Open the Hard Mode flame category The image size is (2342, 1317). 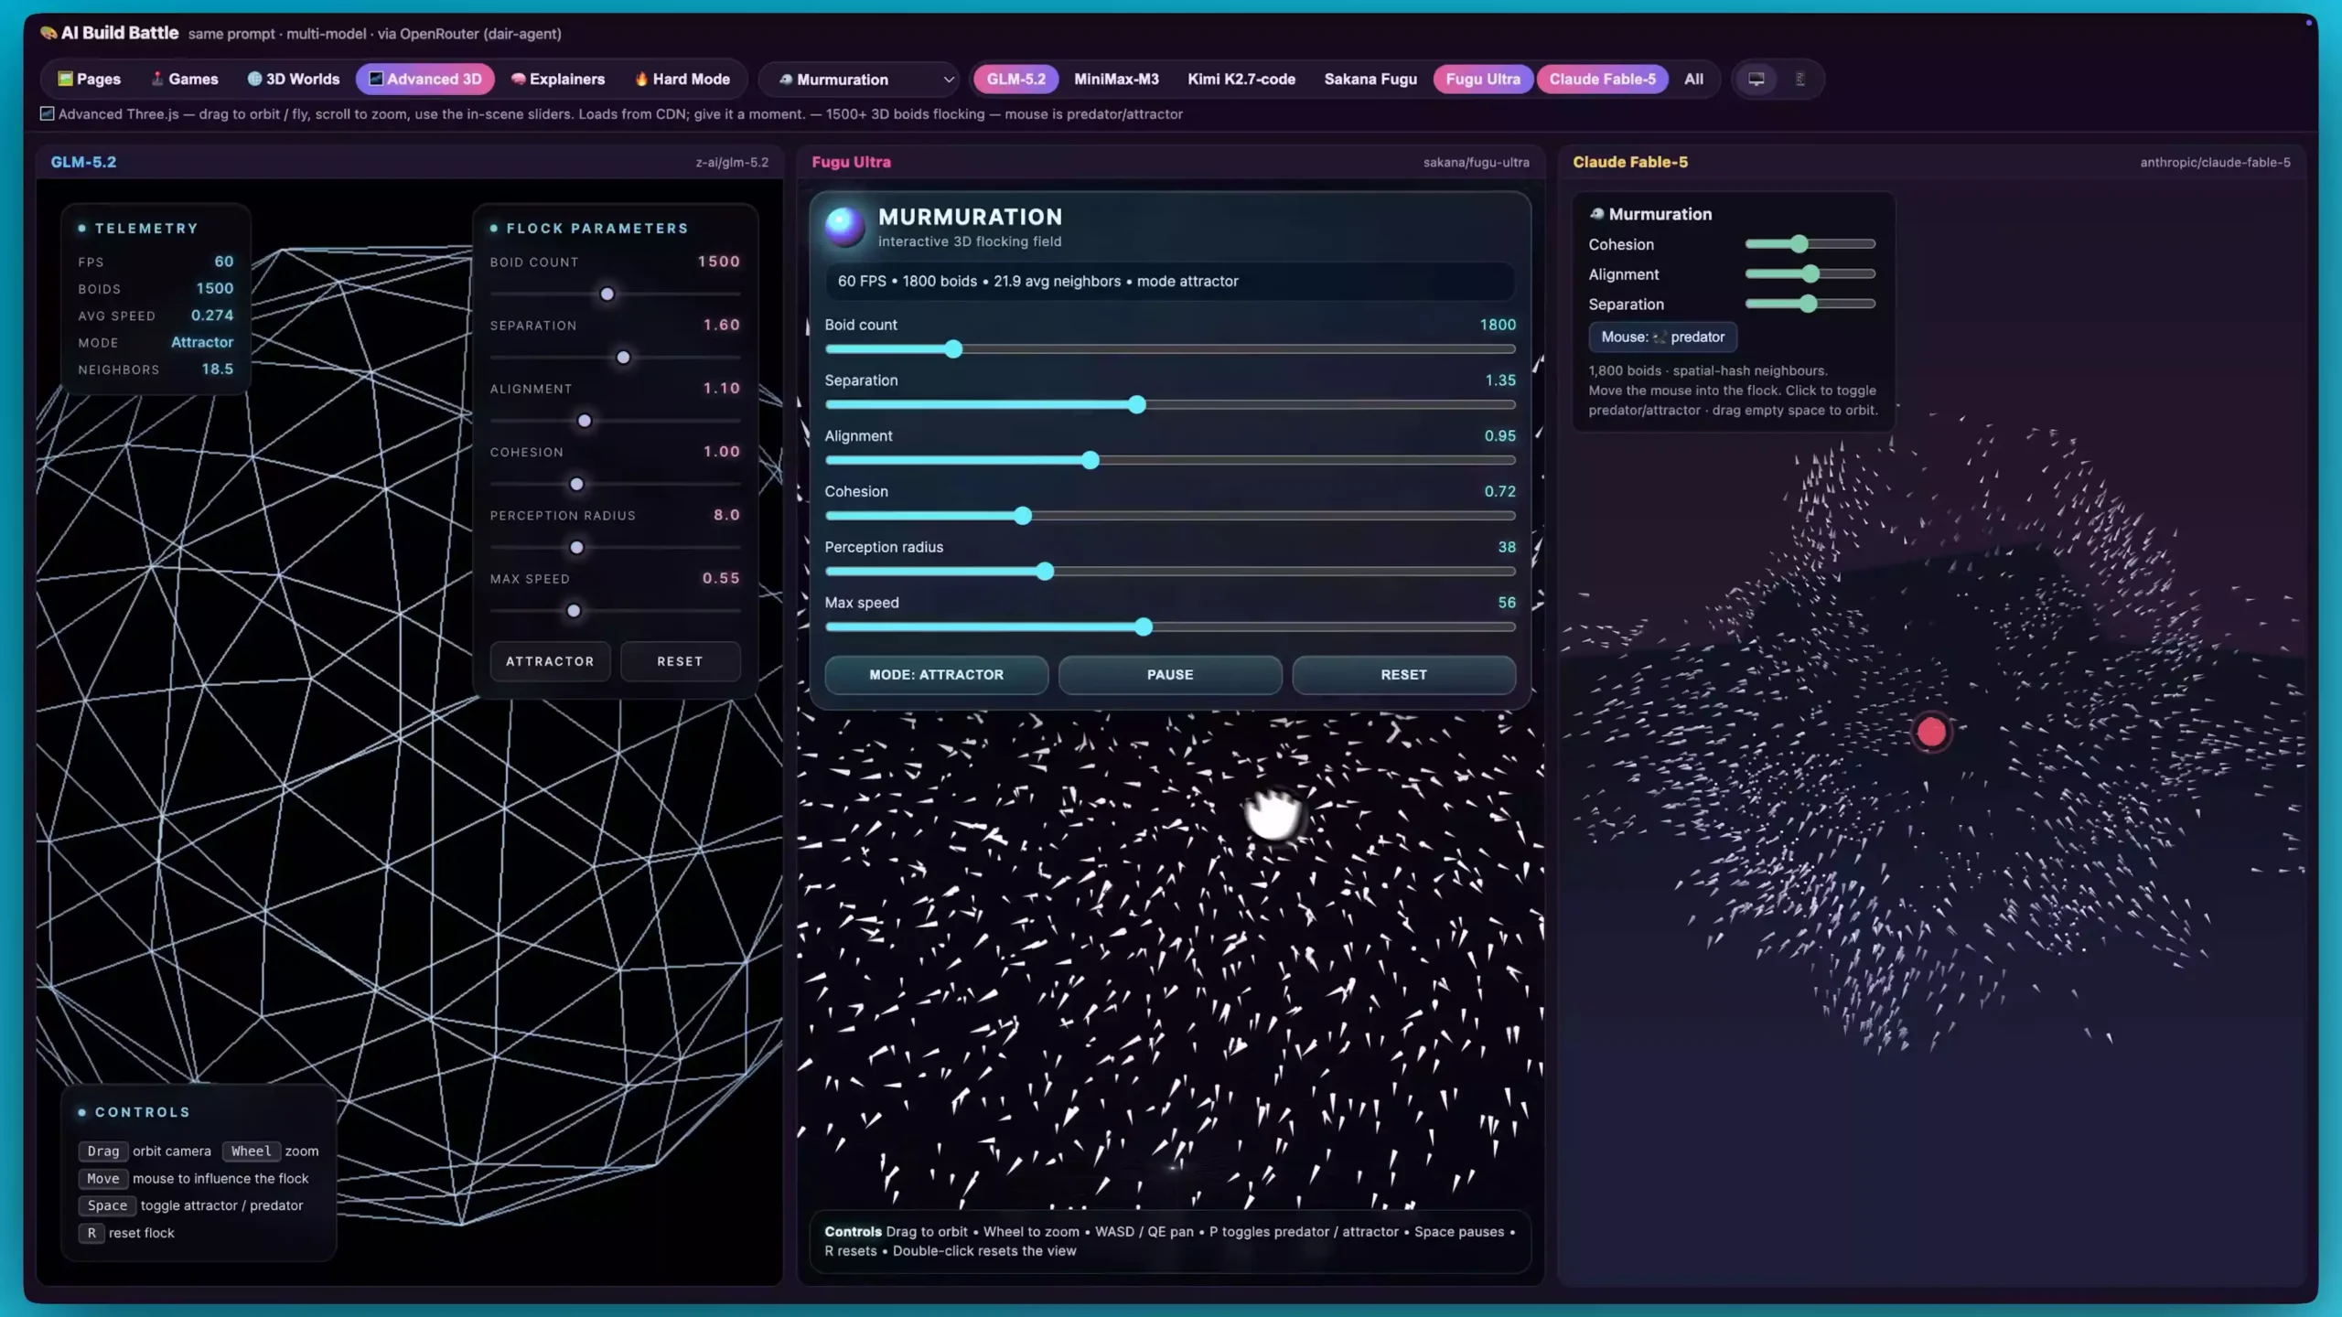click(x=682, y=79)
